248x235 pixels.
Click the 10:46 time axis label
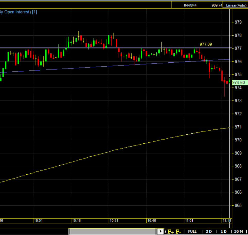152,221
